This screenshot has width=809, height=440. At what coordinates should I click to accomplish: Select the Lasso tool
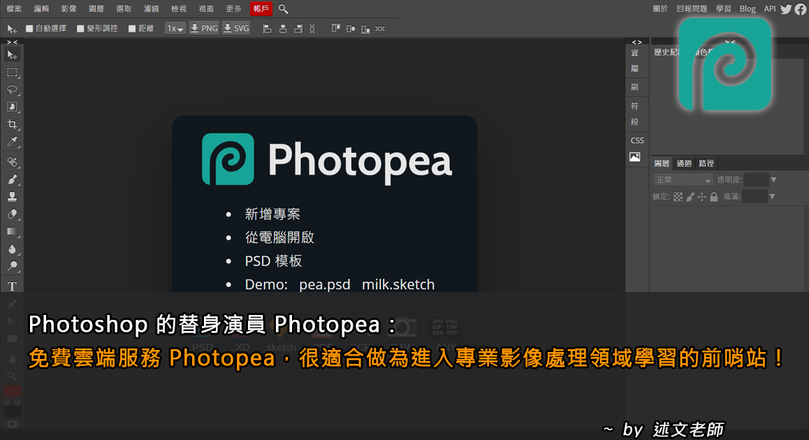tap(12, 90)
